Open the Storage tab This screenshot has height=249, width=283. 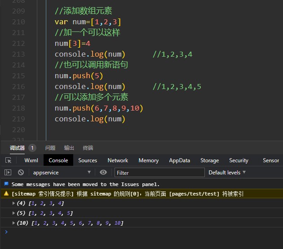pyautogui.click(x=209, y=160)
